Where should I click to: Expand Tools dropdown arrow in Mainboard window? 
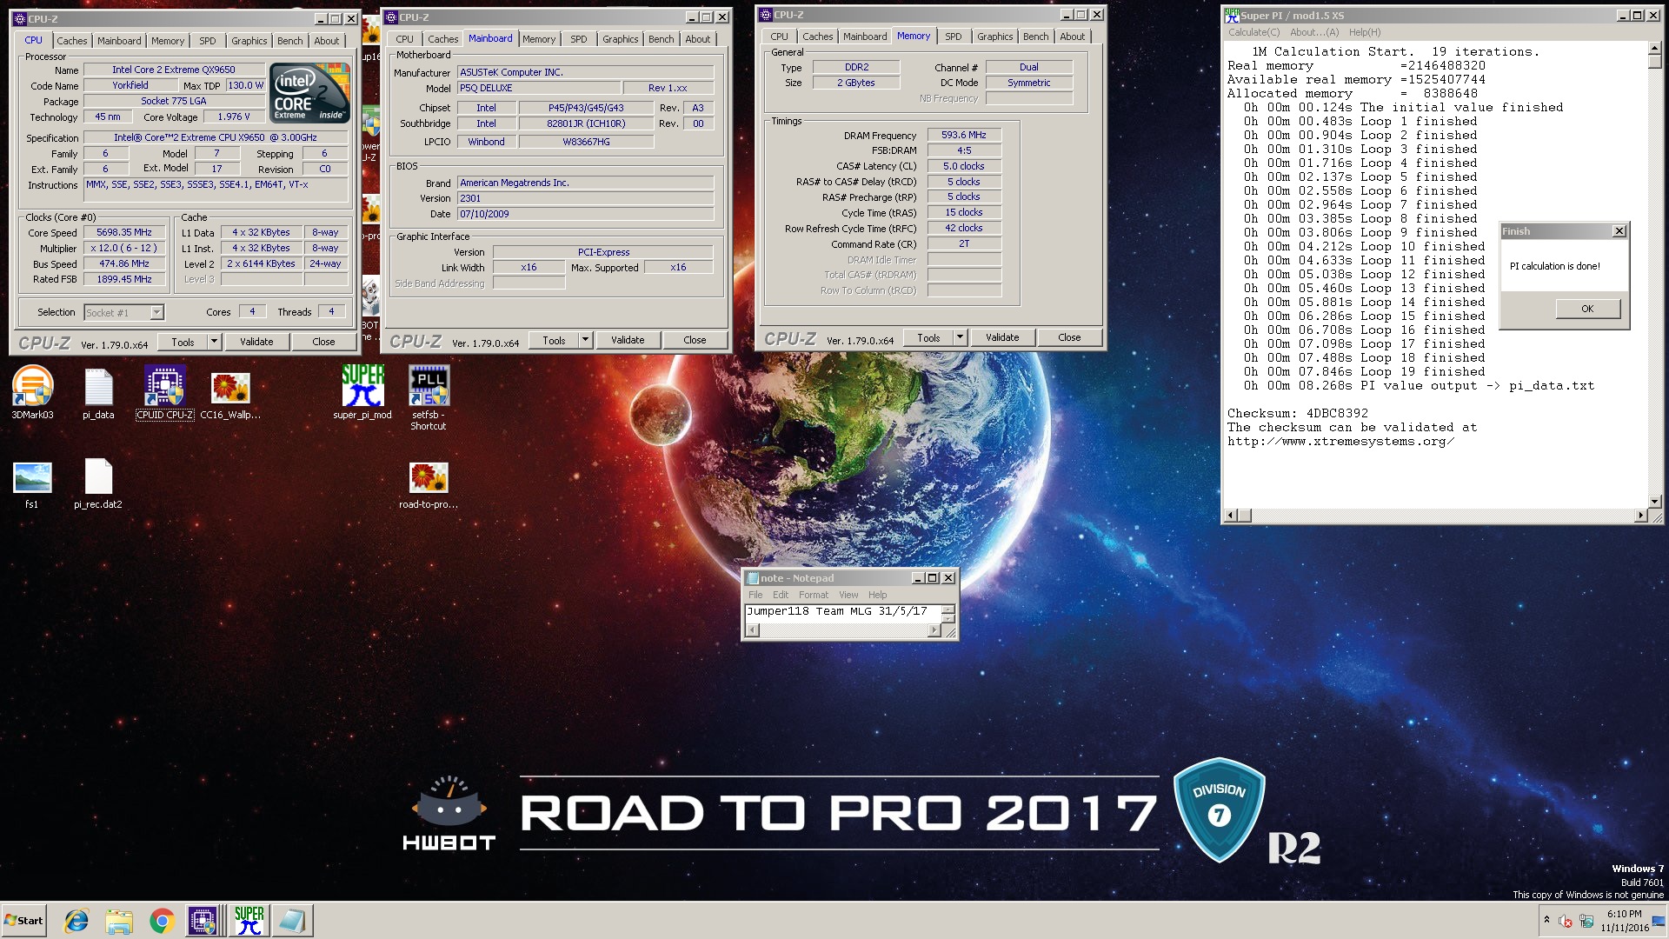point(585,340)
